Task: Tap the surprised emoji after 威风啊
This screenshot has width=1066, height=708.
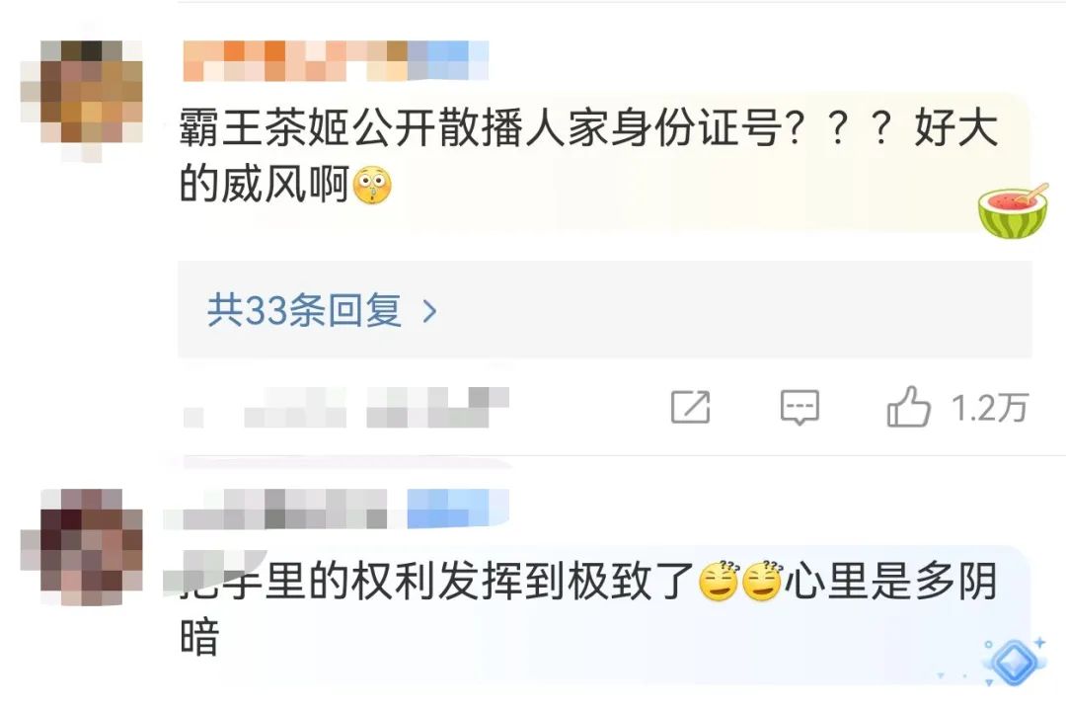Action: pos(372,185)
